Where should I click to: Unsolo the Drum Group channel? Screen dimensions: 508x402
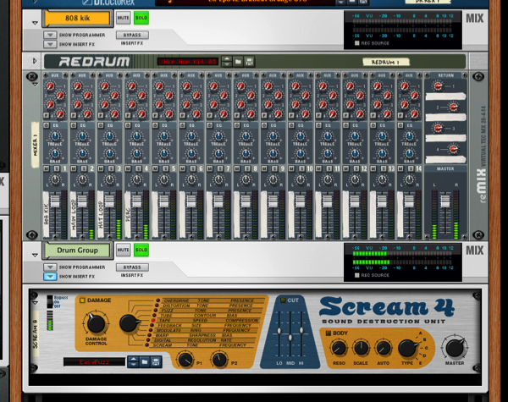141,250
